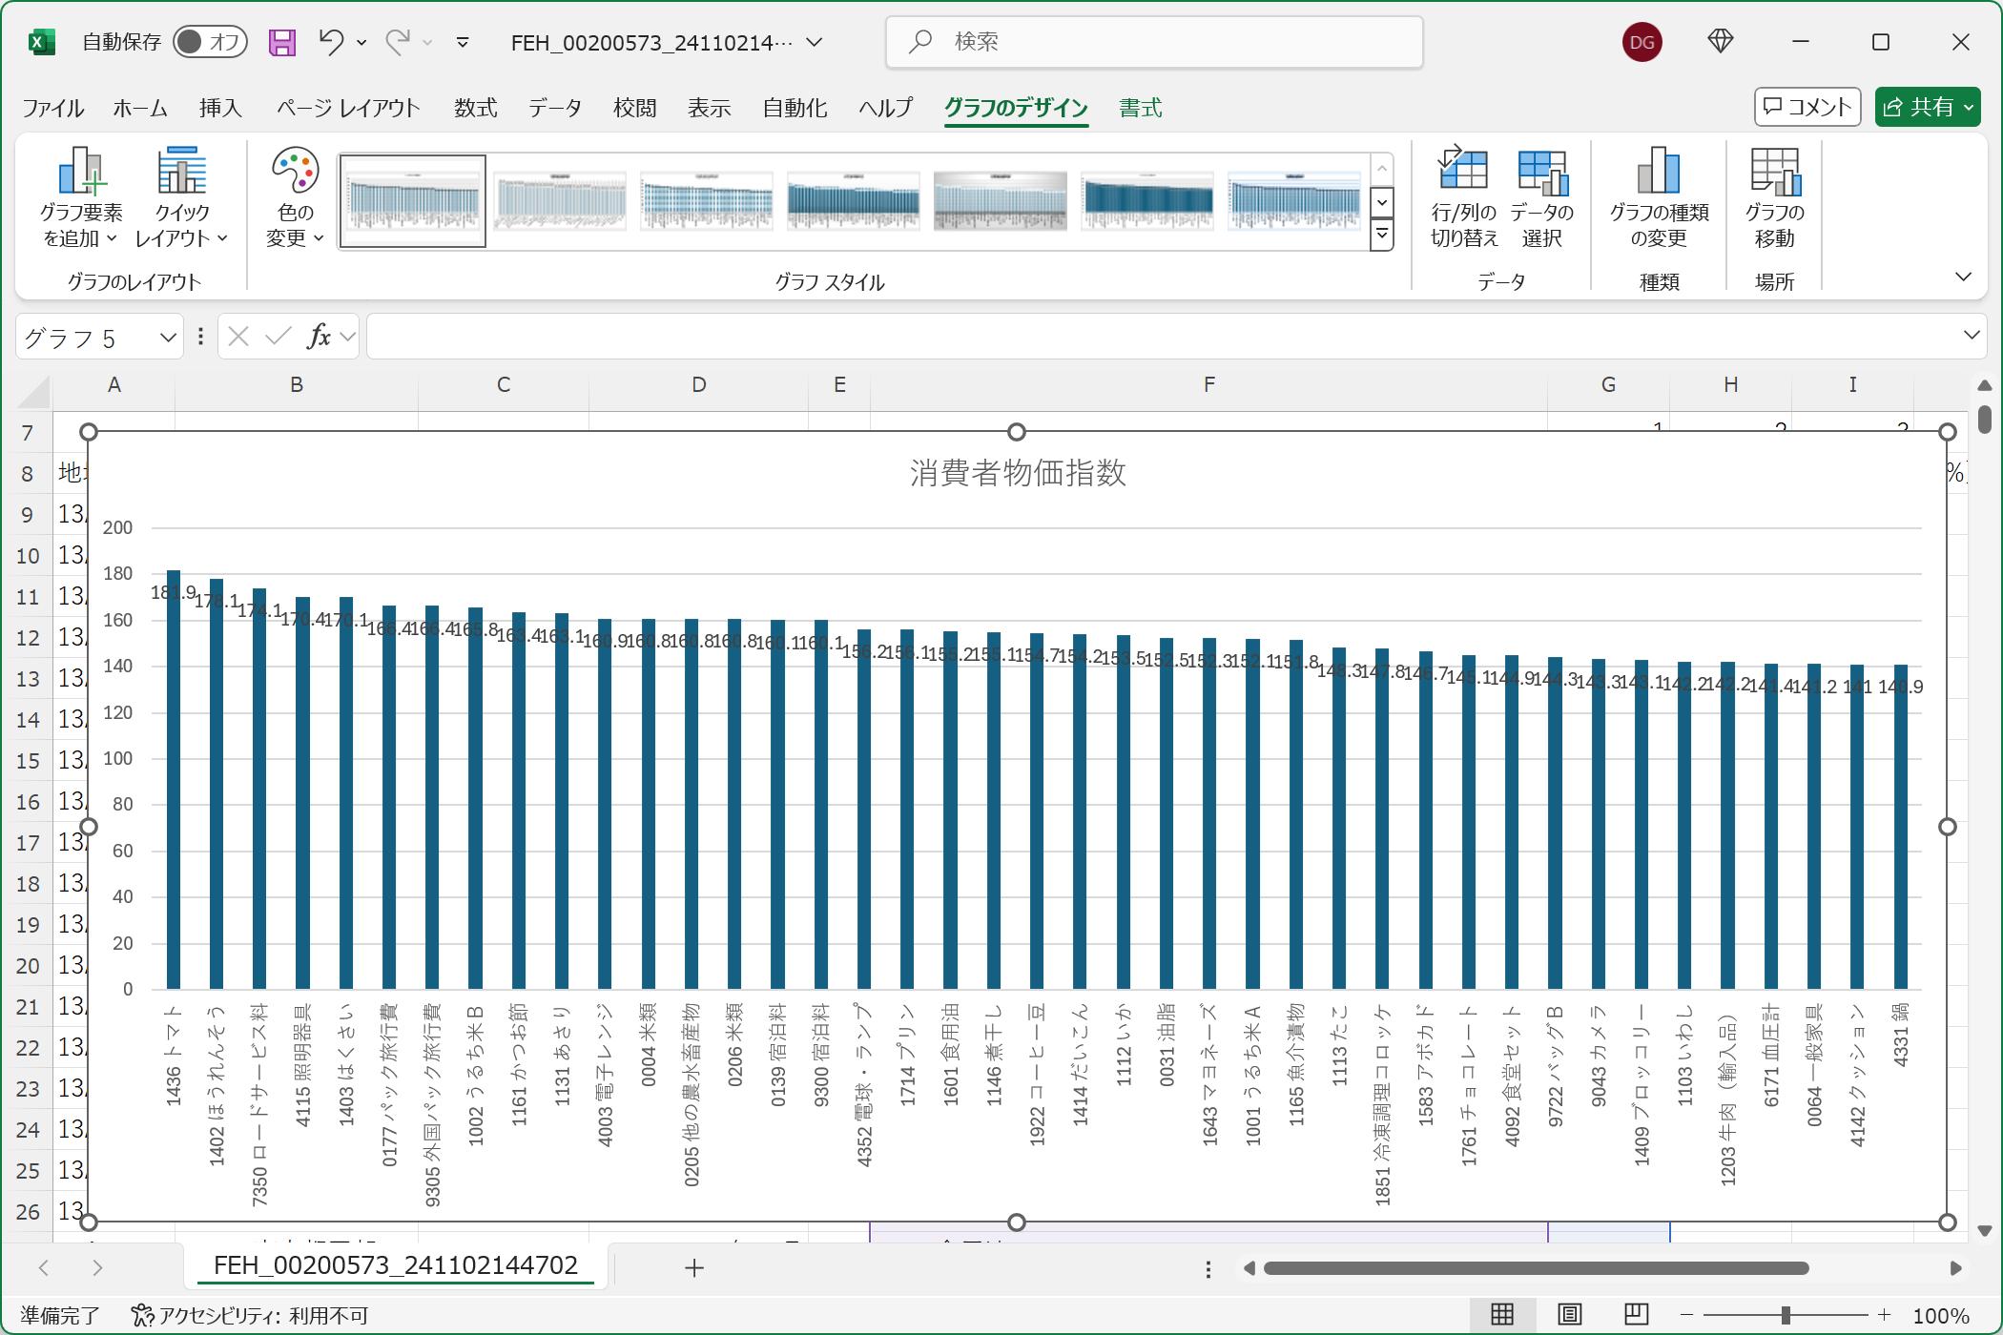
Task: Expand the chart styles gallery
Action: coord(1382,235)
